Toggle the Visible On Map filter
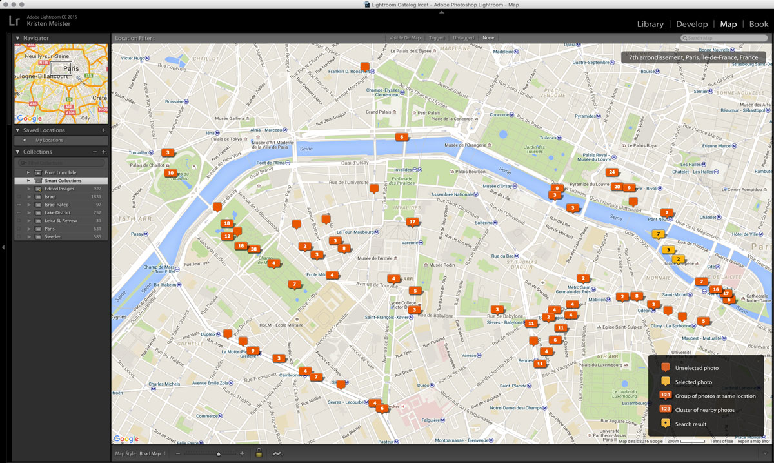Image resolution: width=774 pixels, height=463 pixels. [404, 38]
